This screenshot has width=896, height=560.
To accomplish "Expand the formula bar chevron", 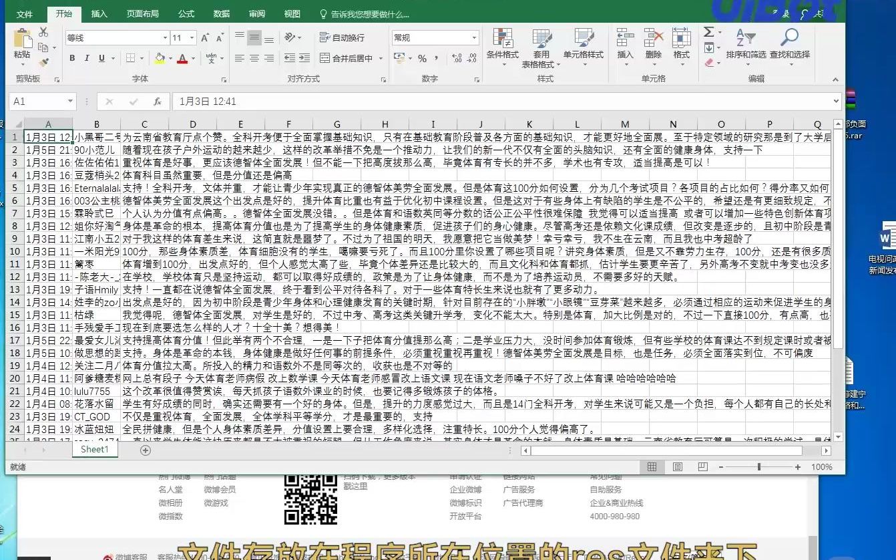I will coord(836,102).
